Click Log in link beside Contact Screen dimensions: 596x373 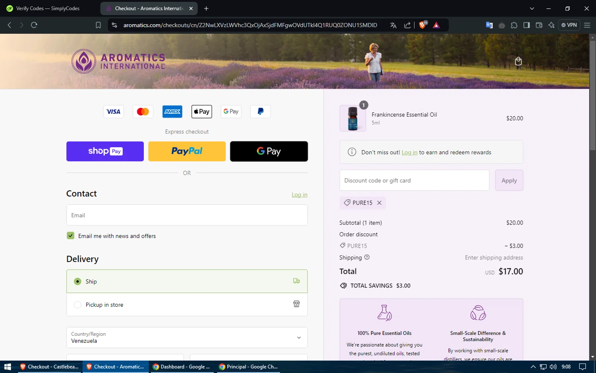[300, 194]
